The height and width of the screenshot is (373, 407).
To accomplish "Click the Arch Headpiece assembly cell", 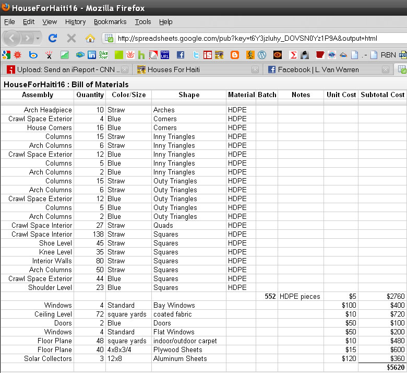I will [37, 110].
